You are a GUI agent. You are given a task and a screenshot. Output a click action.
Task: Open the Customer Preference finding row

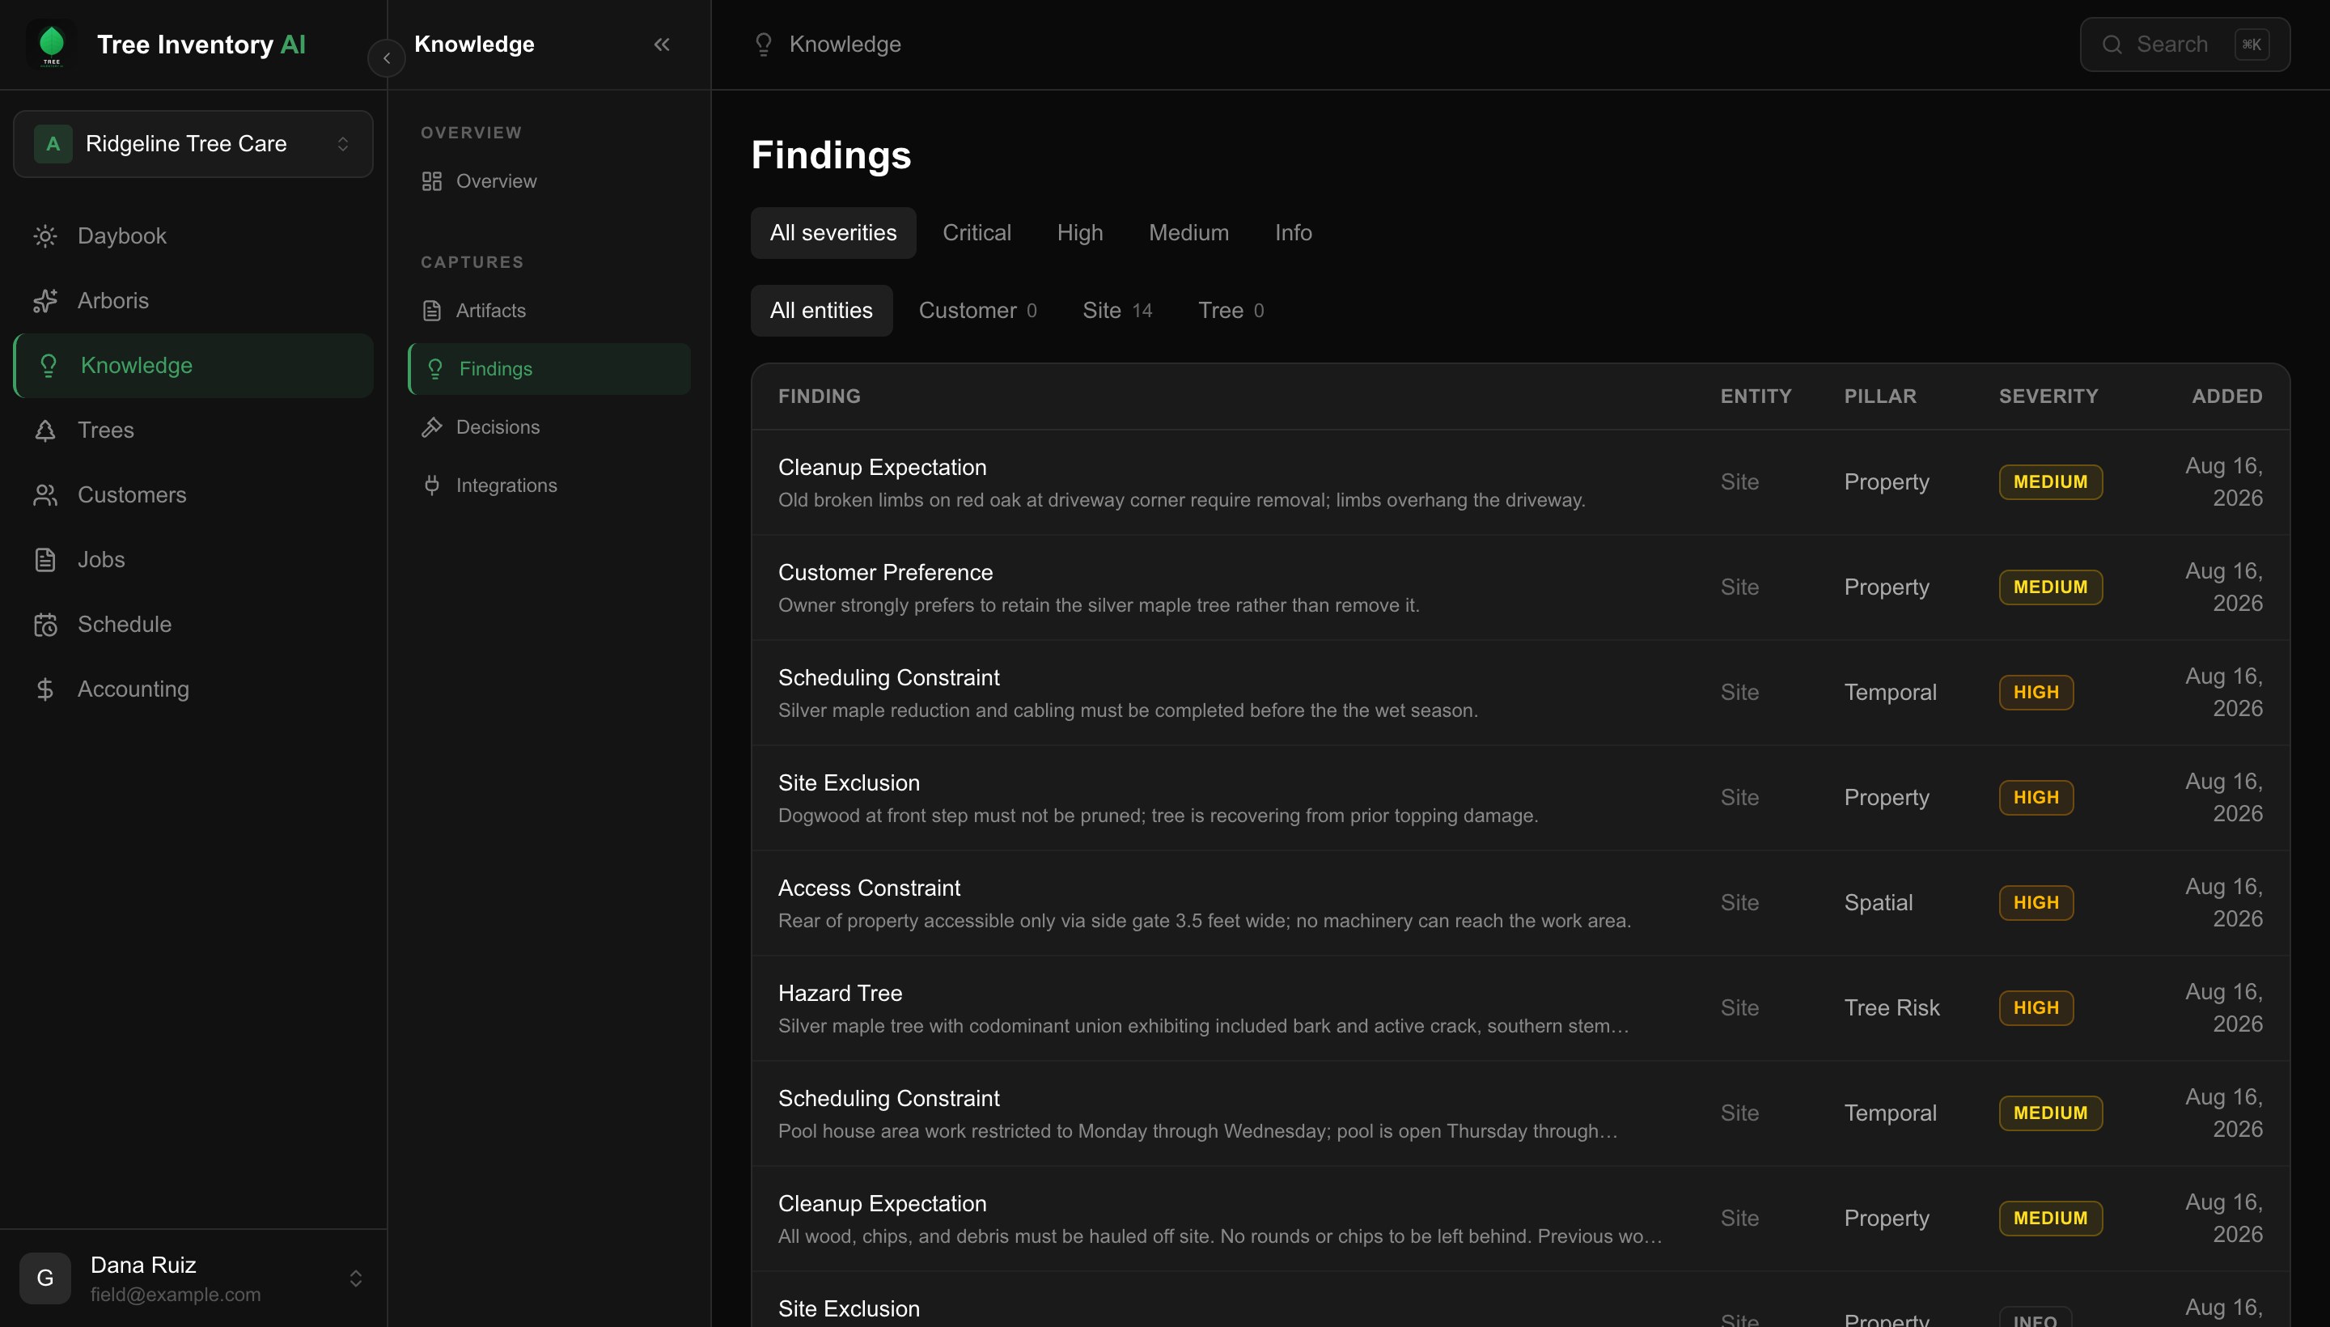click(x=1520, y=588)
